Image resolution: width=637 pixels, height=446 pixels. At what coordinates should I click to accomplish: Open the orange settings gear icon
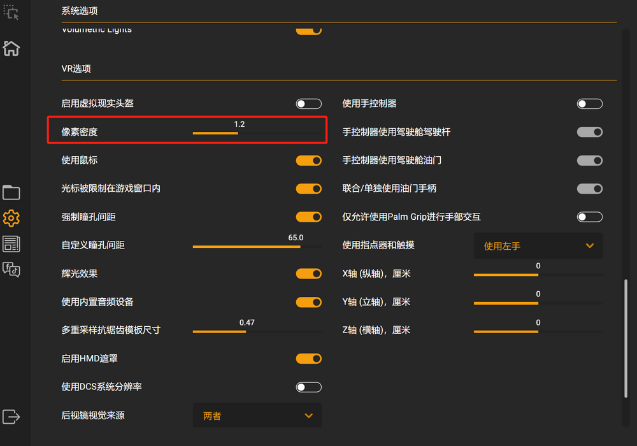coord(11,218)
